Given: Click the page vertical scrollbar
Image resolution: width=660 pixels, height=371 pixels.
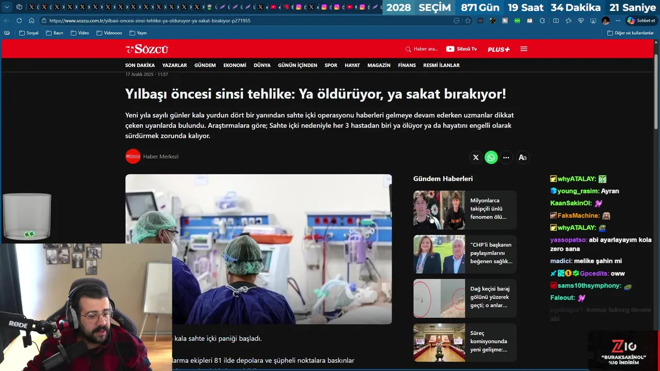Looking at the screenshot, I should (x=656, y=92).
